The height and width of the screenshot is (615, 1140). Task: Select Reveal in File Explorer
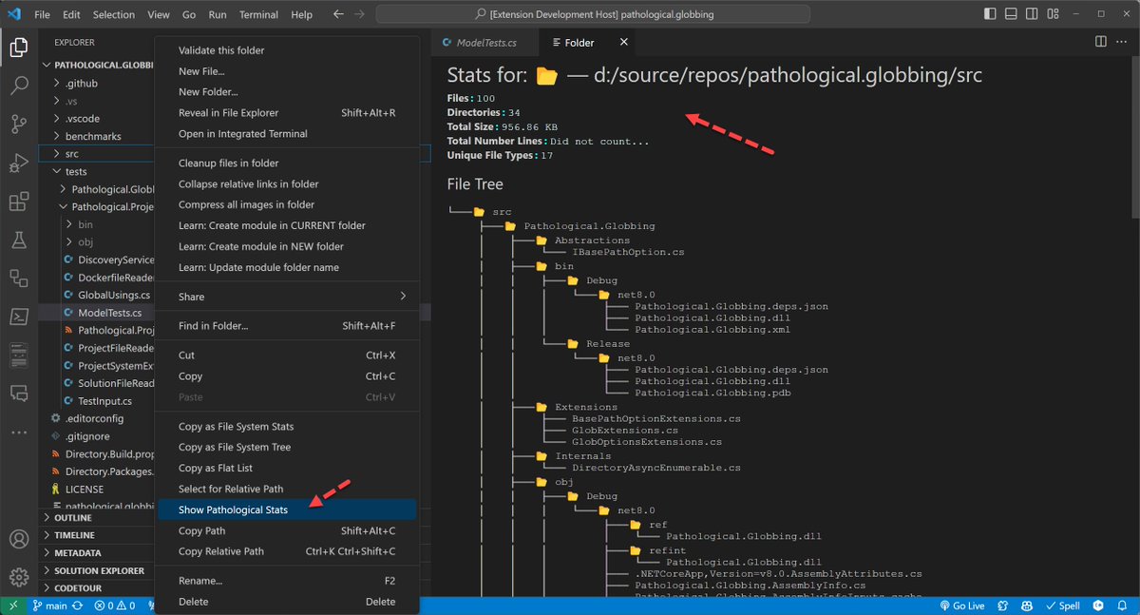coord(287,113)
